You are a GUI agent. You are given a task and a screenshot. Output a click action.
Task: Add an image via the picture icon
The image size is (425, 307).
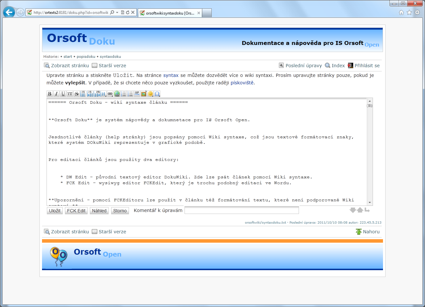click(x=144, y=94)
